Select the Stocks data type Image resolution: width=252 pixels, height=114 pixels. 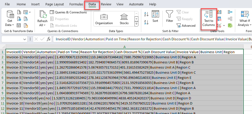coord(124,19)
